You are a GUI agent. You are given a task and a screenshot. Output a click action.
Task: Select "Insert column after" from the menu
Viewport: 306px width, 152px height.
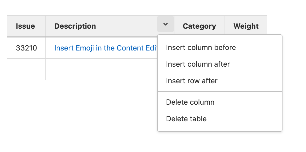198,64
